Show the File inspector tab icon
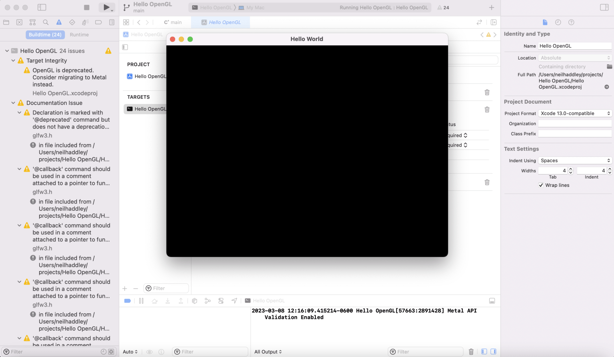Image resolution: width=614 pixels, height=357 pixels. [x=545, y=22]
